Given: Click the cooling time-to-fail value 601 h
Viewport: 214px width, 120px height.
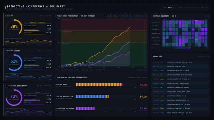Looking at the screenshot, I should point(49,60).
